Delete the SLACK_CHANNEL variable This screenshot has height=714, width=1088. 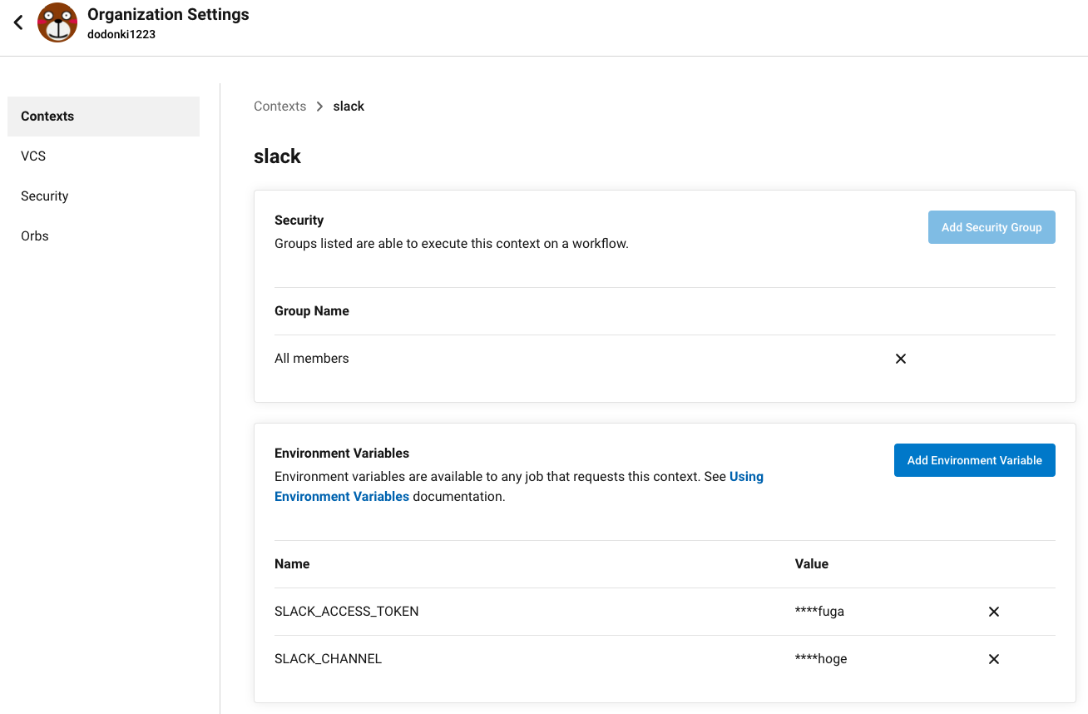coord(993,659)
